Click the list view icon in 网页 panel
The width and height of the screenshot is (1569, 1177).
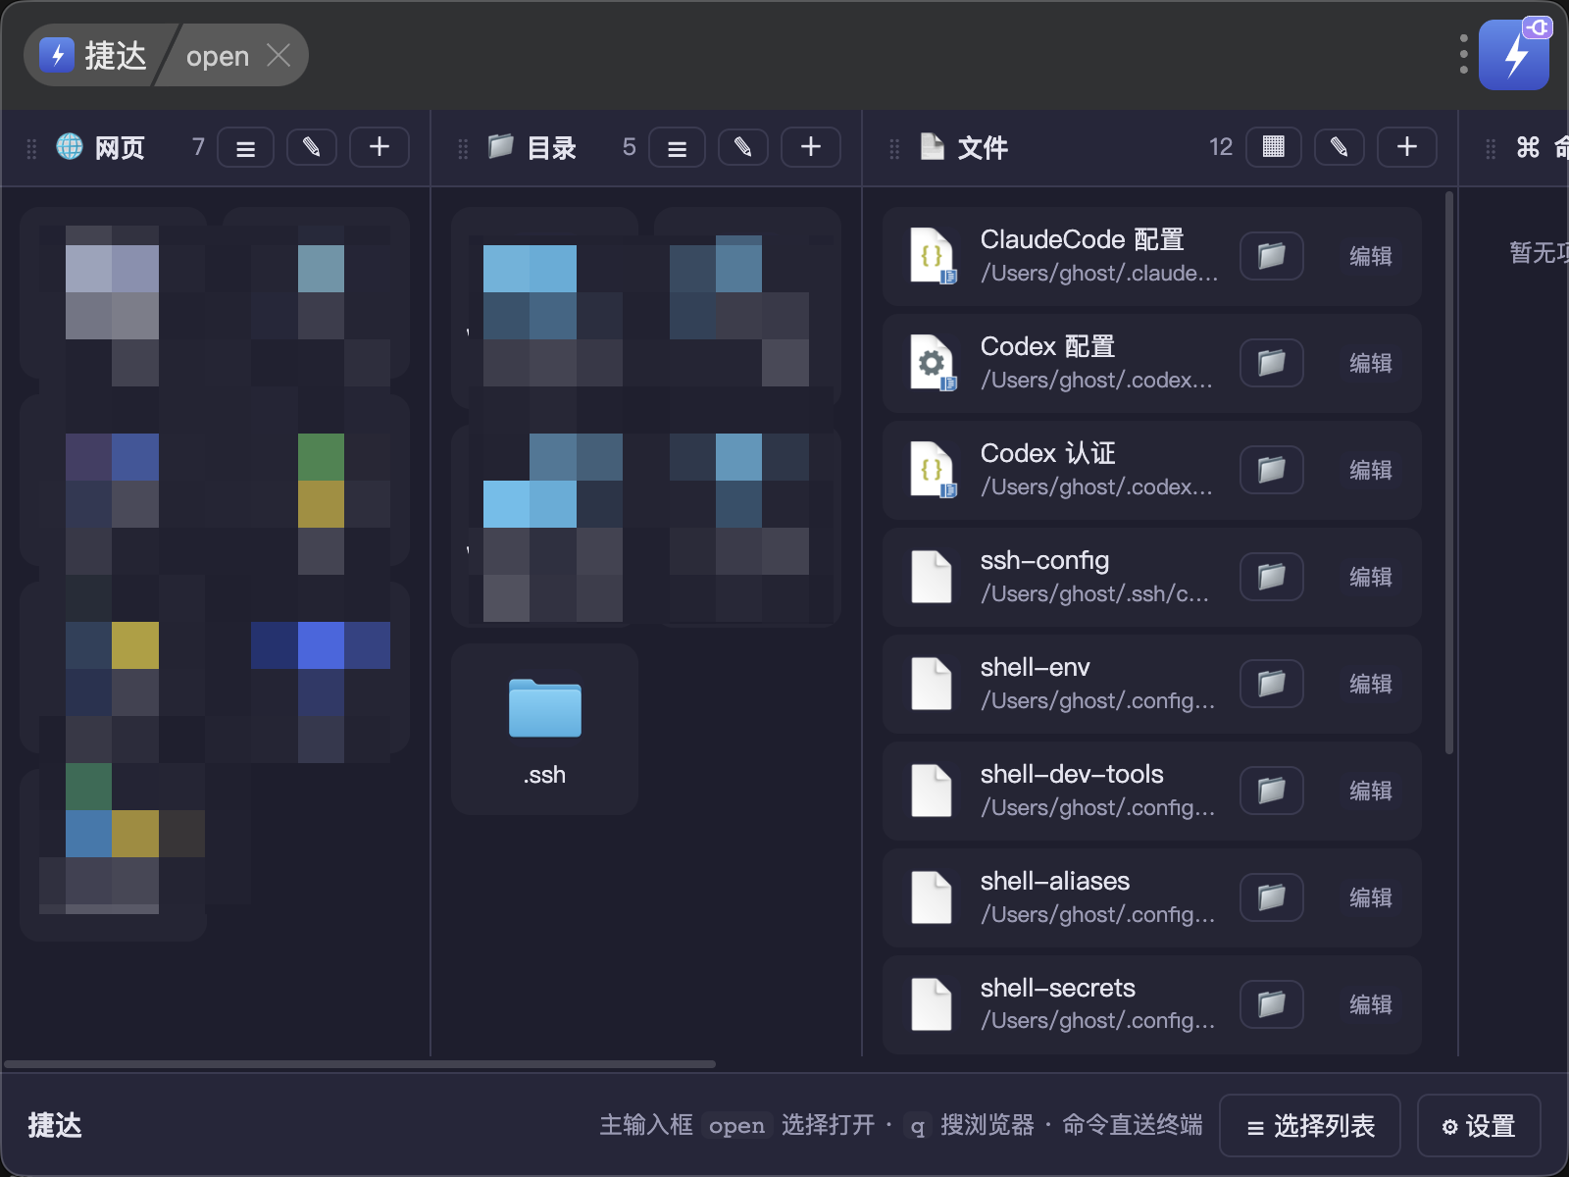point(245,148)
